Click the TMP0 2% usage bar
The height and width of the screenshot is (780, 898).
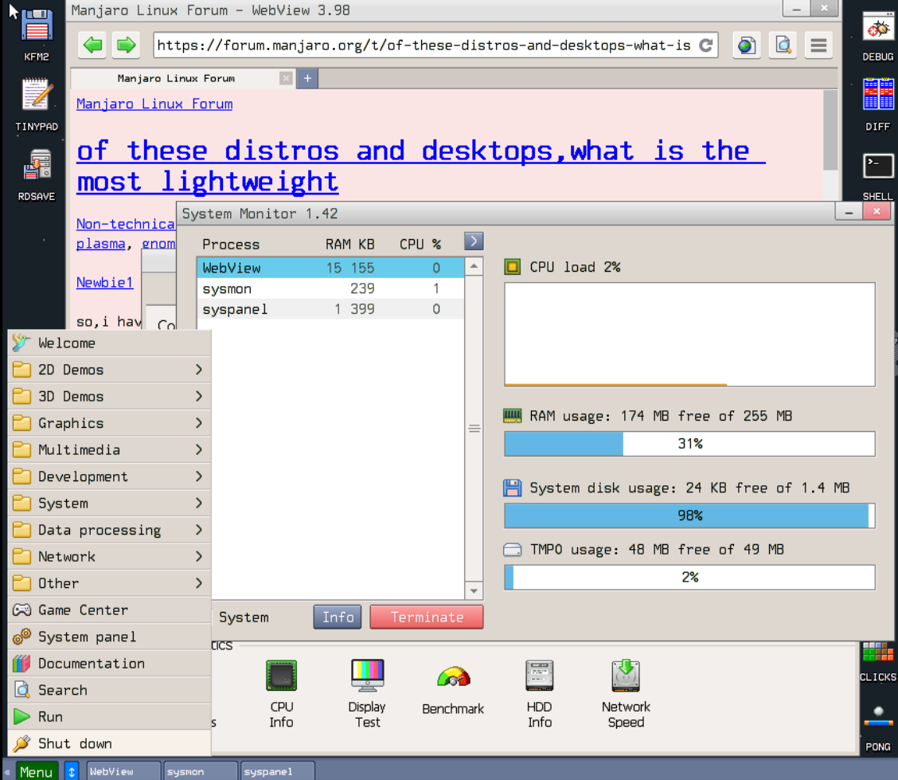point(689,577)
